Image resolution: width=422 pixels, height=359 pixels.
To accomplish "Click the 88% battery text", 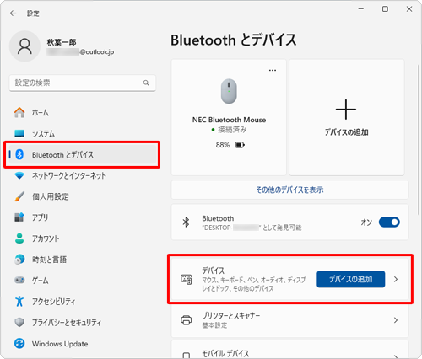I will (223, 145).
